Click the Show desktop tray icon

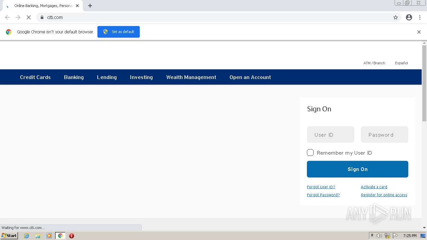(x=423, y=236)
